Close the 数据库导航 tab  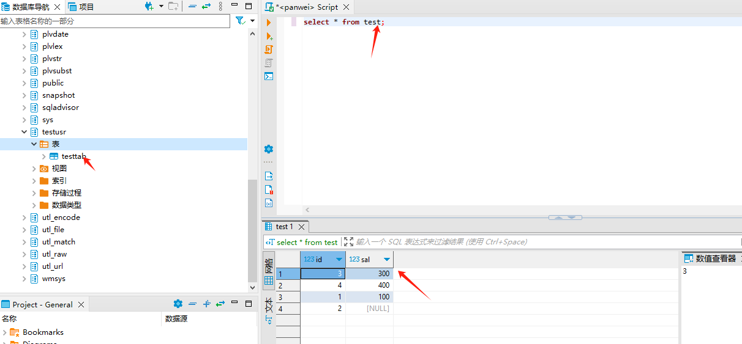coord(58,7)
